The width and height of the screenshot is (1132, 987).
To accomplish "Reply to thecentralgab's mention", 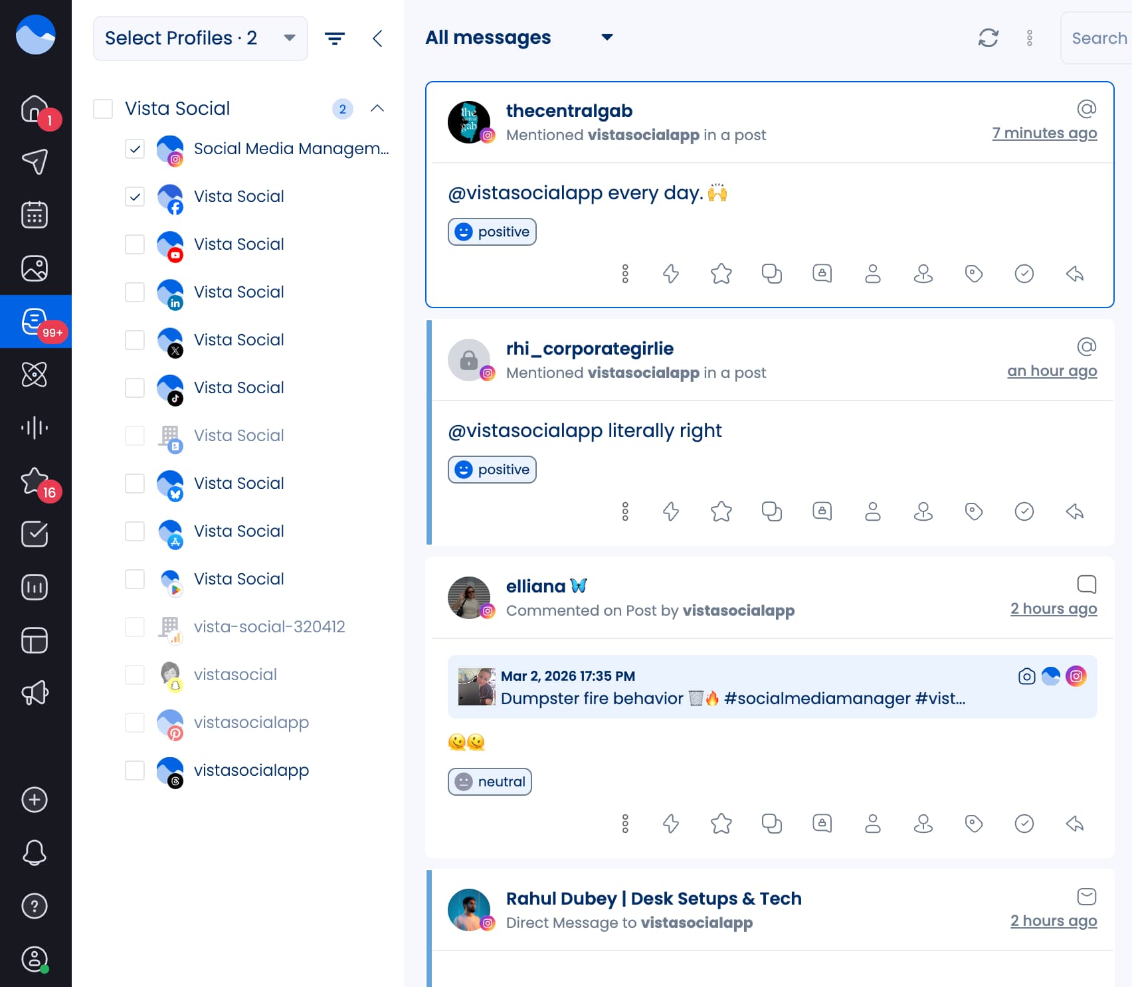I will pyautogui.click(x=1075, y=273).
